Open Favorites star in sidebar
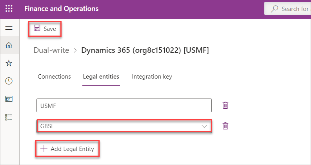Image resolution: width=311 pixels, height=165 pixels. (x=9, y=63)
